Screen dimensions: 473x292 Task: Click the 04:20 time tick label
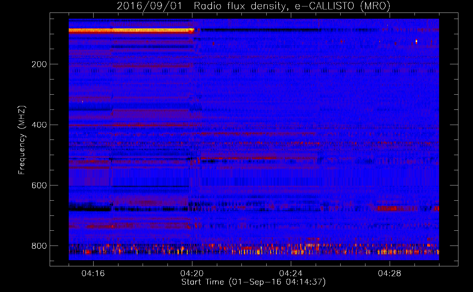click(192, 274)
